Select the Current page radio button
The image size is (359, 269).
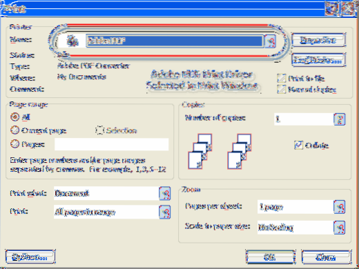tap(14, 130)
